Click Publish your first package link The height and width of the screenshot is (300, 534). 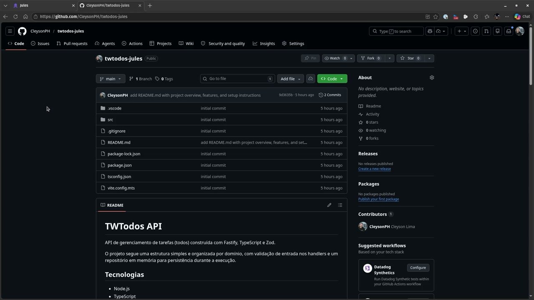coord(378,199)
